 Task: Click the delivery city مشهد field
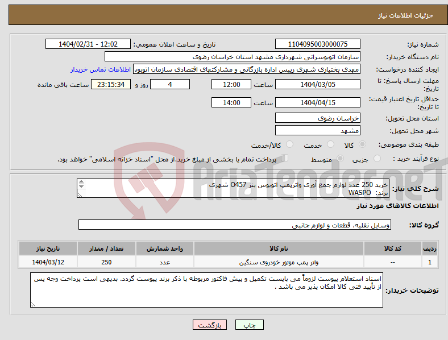coord(318,130)
